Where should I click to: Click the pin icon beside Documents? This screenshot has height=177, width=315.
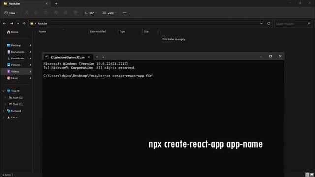coord(31,52)
